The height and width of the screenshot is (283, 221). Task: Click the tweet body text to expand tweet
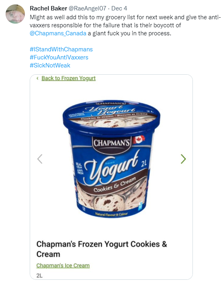pos(125,25)
